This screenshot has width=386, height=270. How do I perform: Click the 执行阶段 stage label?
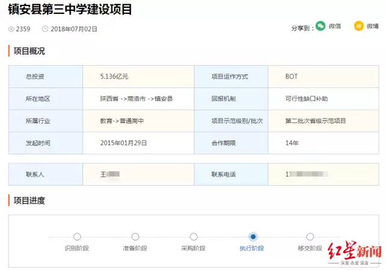tap(252, 248)
